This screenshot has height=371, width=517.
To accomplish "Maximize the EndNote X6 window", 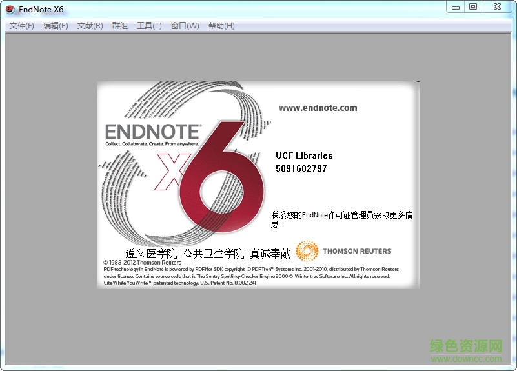I will click(x=473, y=6).
